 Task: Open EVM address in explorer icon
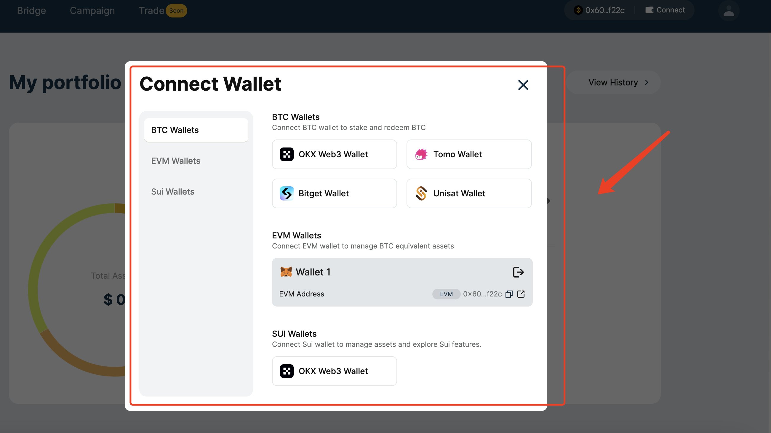coord(521,294)
